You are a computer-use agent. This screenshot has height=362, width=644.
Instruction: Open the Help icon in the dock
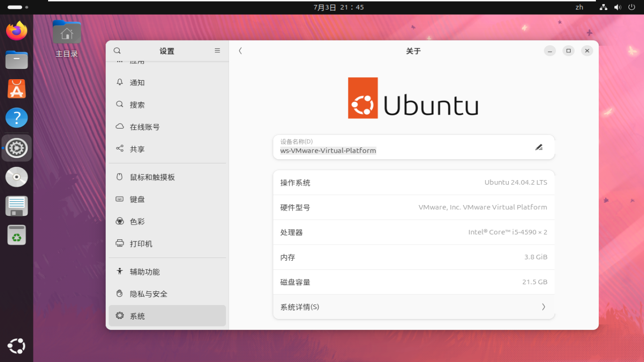pos(17,118)
